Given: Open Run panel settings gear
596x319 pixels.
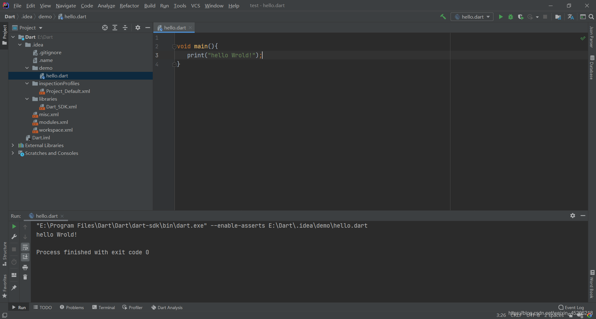Looking at the screenshot, I should point(573,216).
